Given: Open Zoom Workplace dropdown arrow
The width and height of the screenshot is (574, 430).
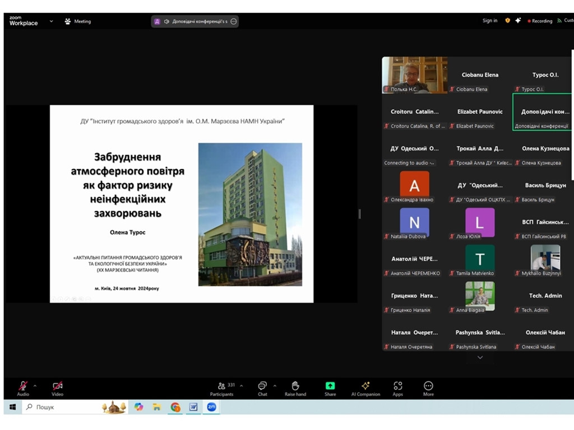Looking at the screenshot, I should point(51,21).
